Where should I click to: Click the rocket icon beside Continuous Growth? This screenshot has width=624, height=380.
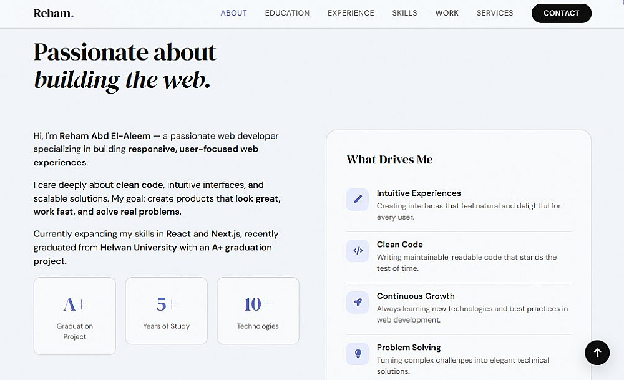358,302
